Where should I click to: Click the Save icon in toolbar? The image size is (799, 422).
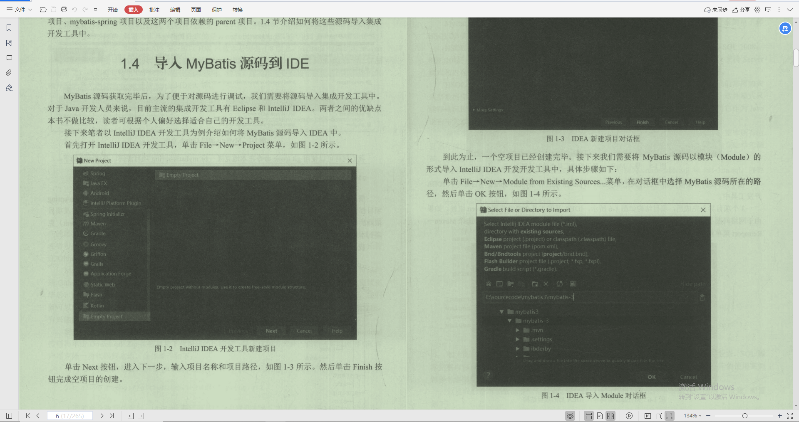pos(53,10)
